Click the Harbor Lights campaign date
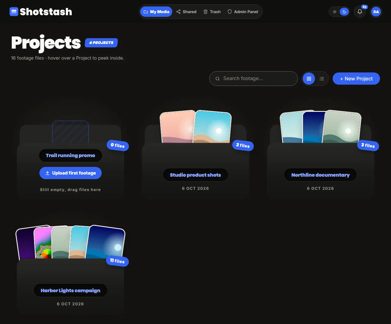Viewport: 391px width, 324px height. 70,304
